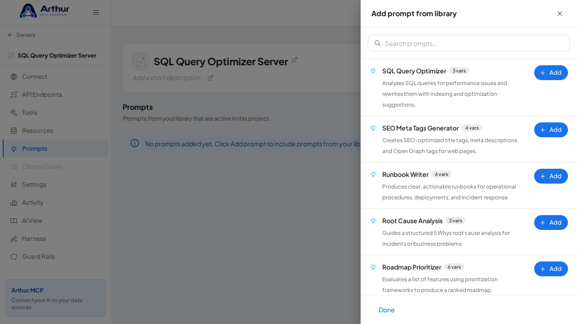Click the Root Cause Analysis lightbulb icon
This screenshot has height=324, width=577.
tap(373, 220)
